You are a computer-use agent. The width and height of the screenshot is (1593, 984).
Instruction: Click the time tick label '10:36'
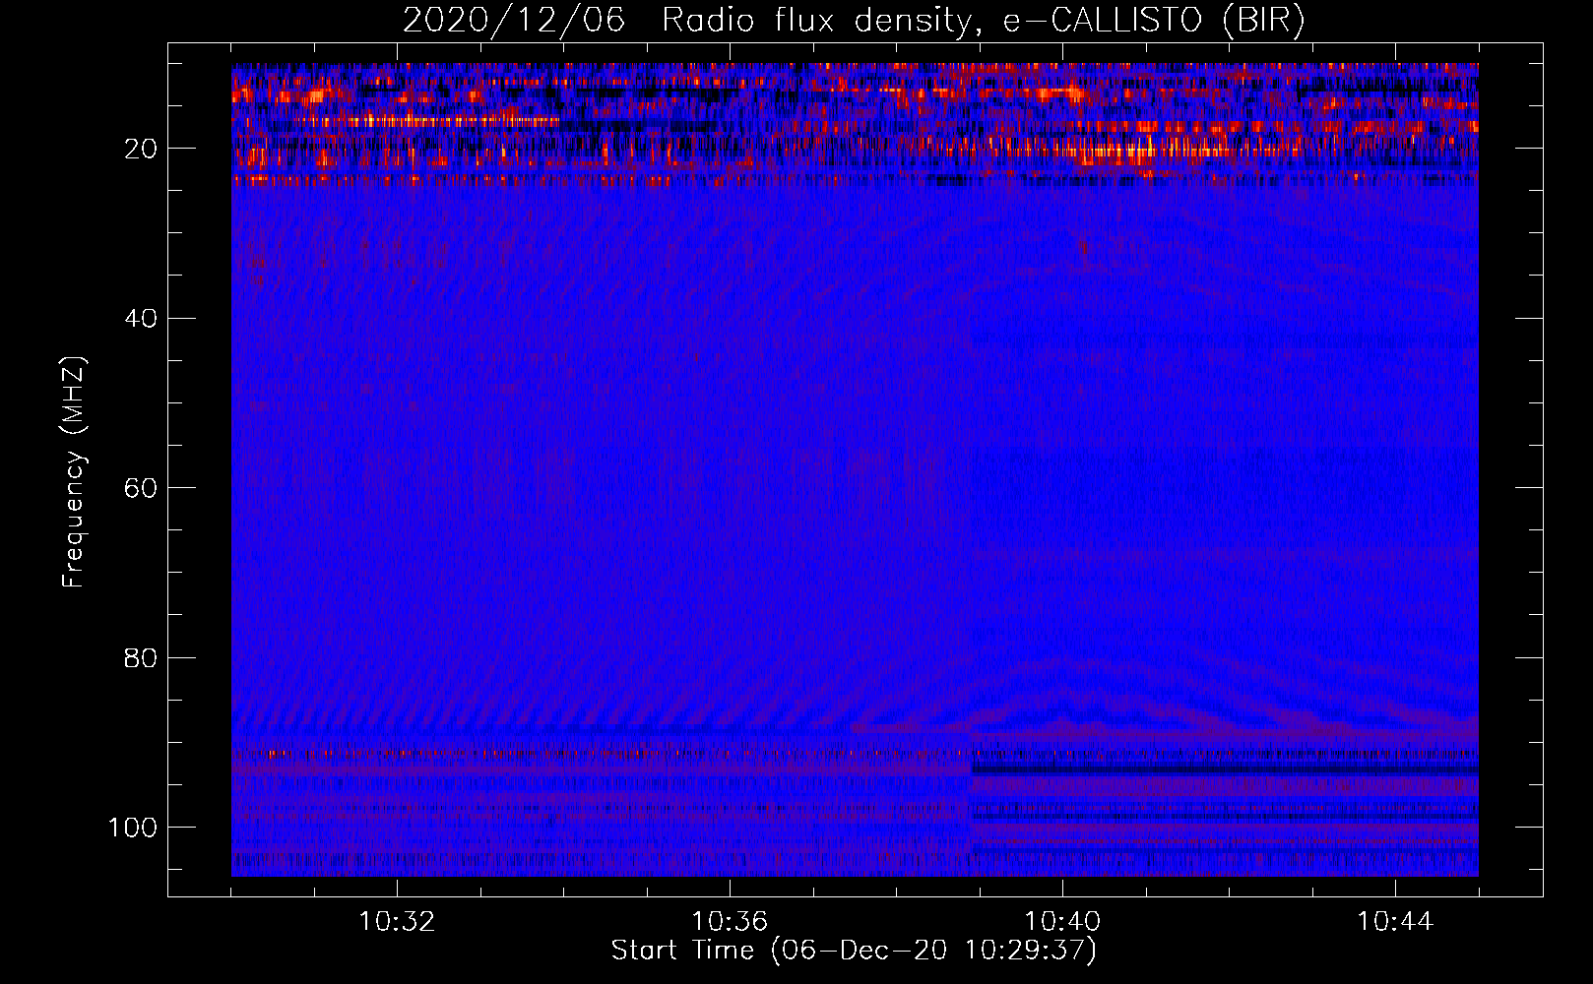tap(730, 922)
